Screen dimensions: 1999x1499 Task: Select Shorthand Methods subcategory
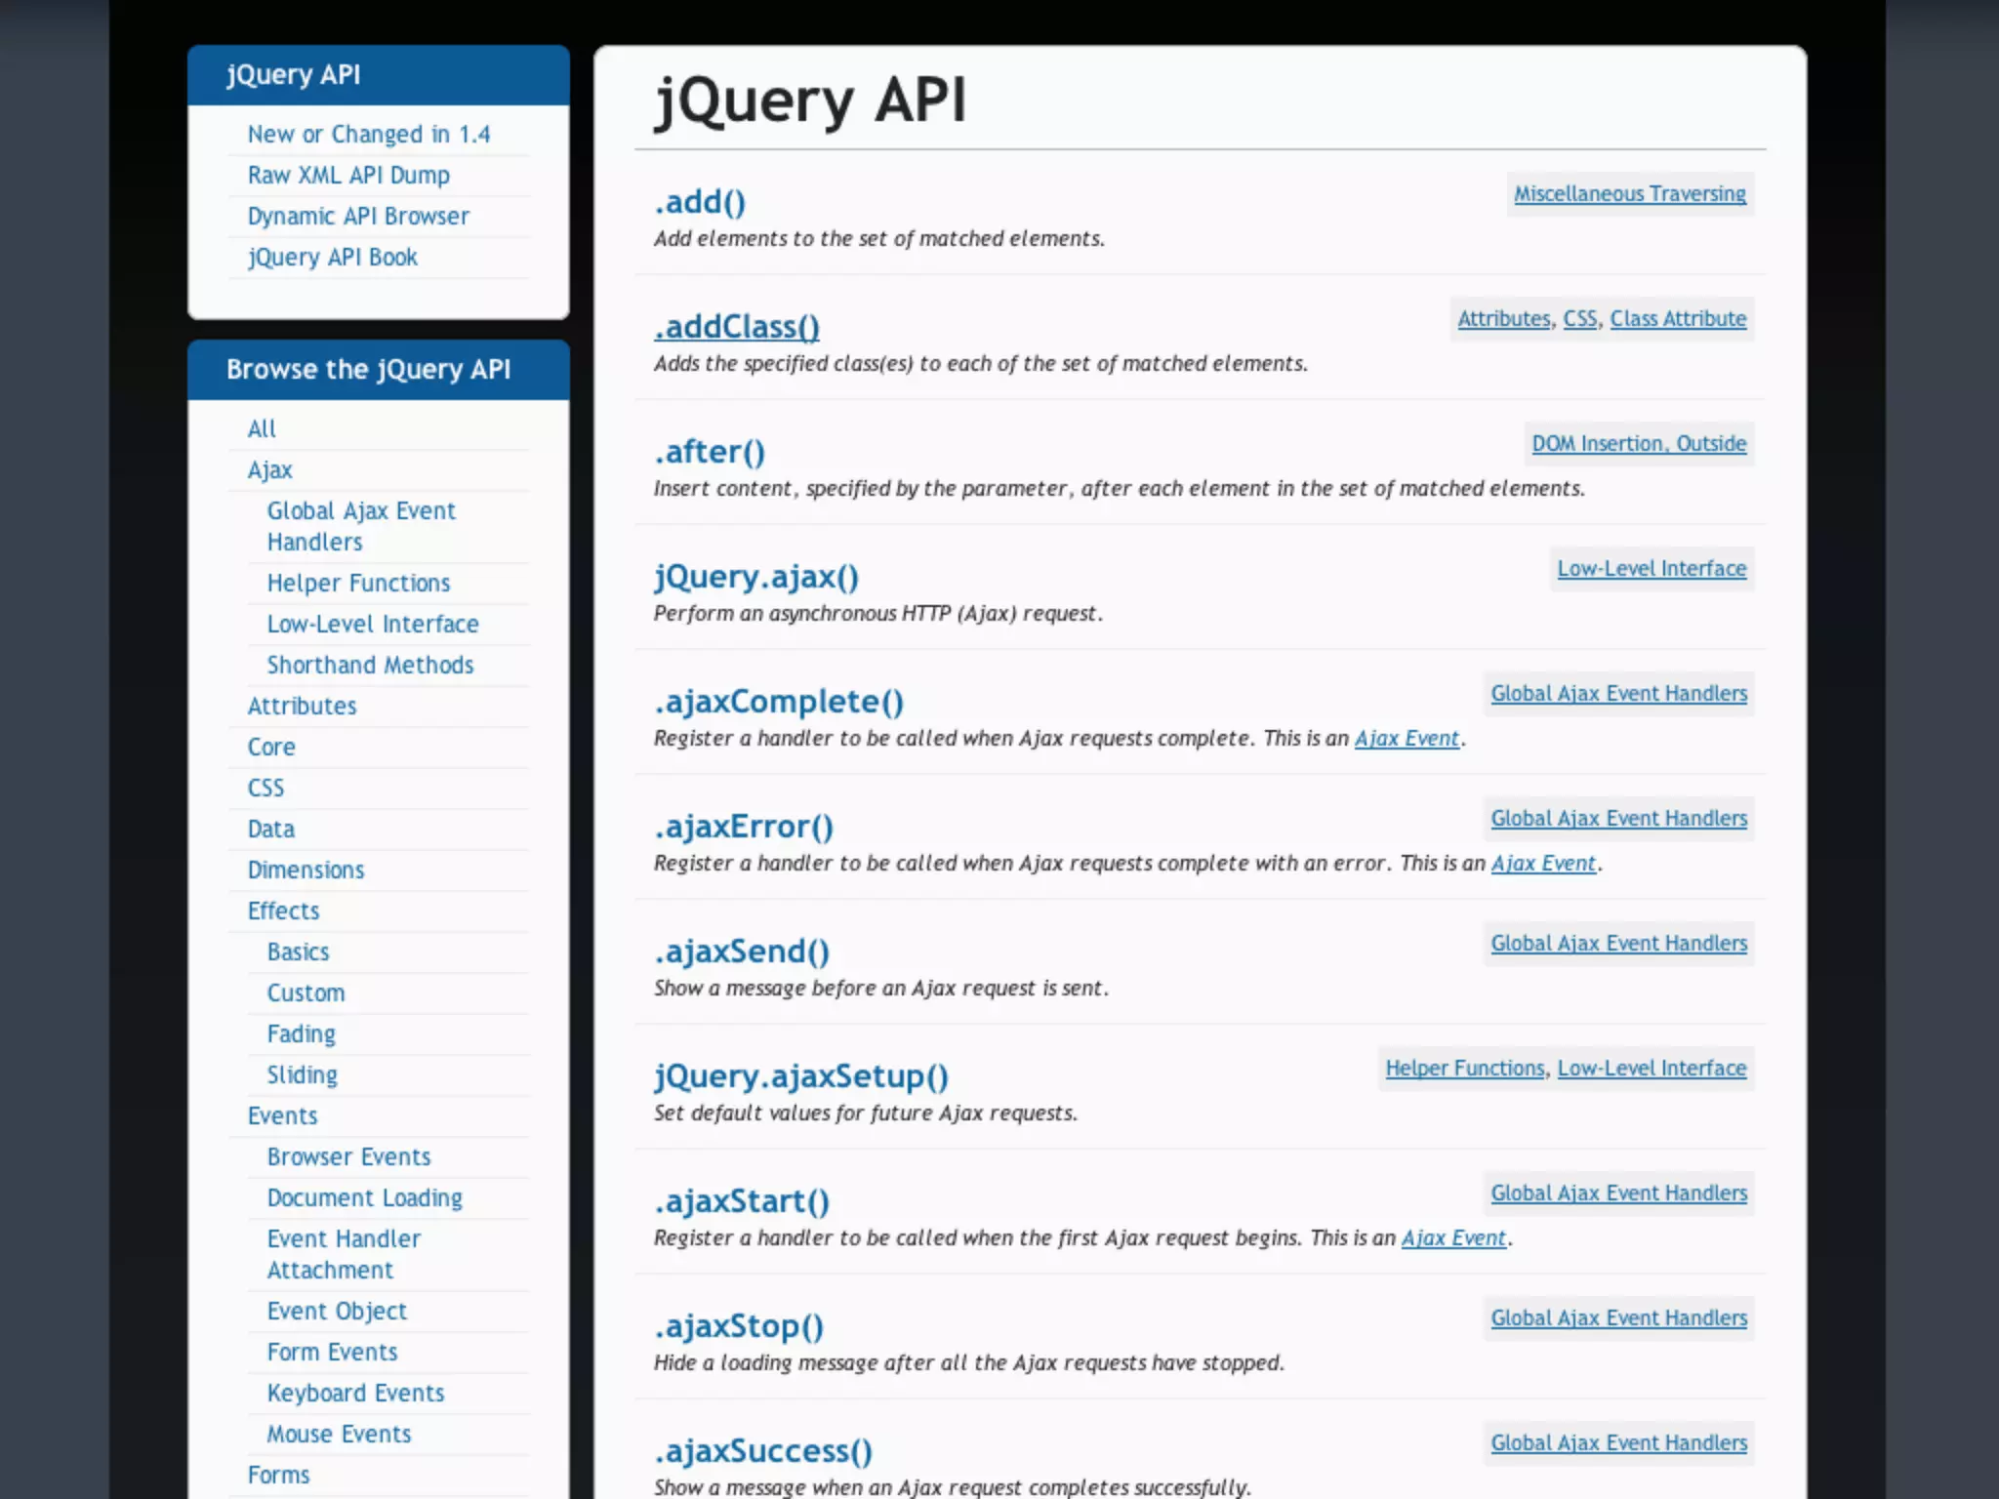tap(370, 666)
